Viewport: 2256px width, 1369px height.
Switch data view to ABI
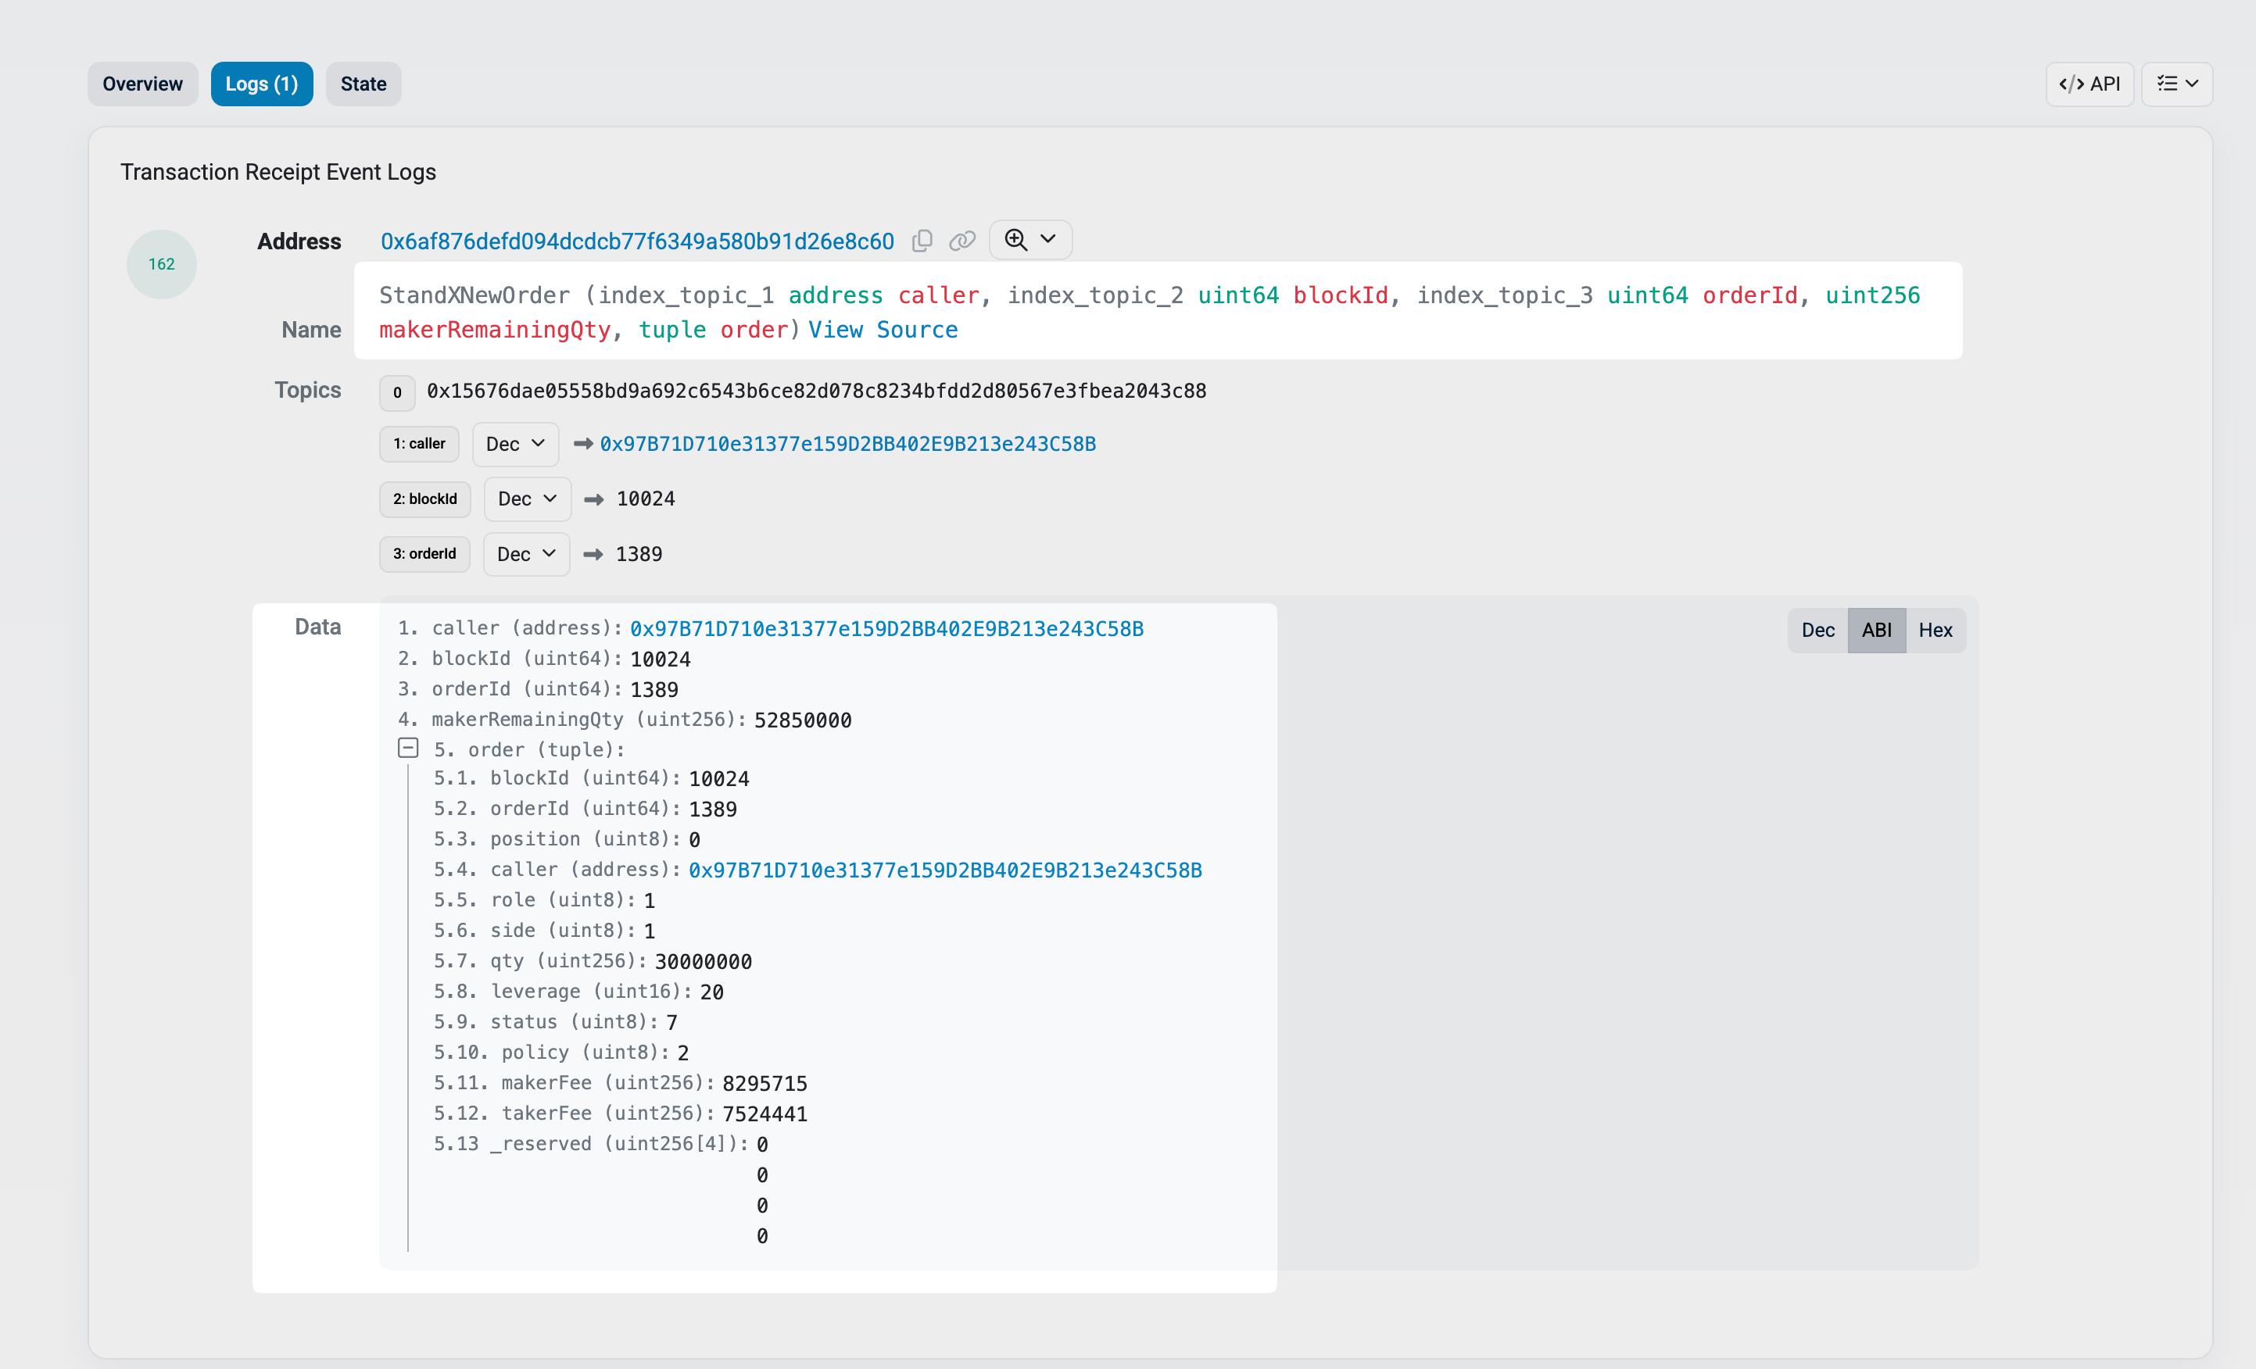(1877, 630)
